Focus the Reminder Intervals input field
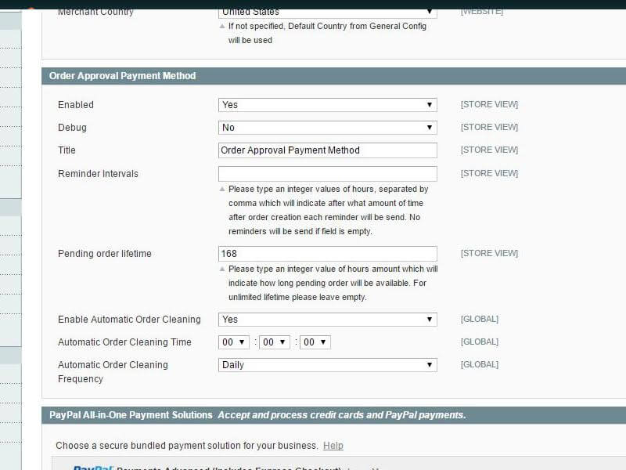The height and width of the screenshot is (470, 626). (327, 174)
